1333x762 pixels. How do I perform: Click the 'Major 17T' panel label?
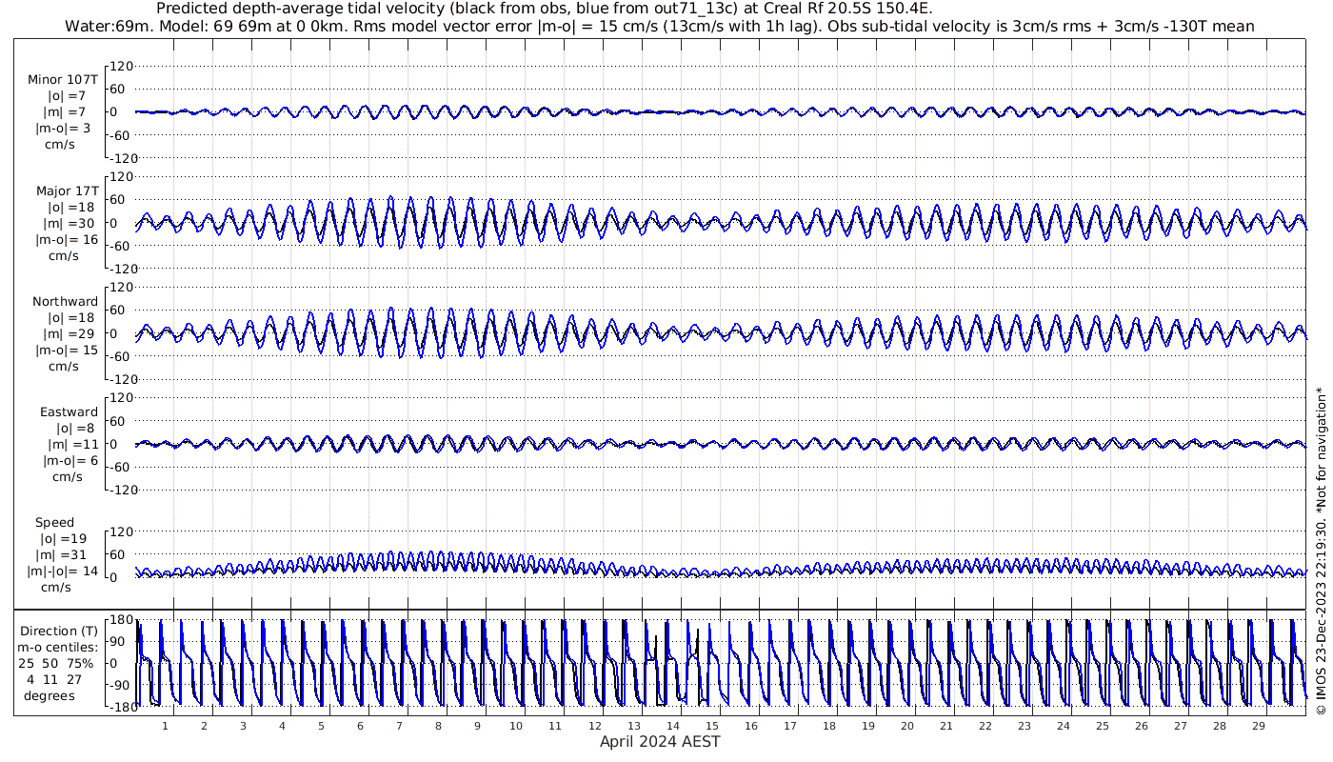[67, 191]
